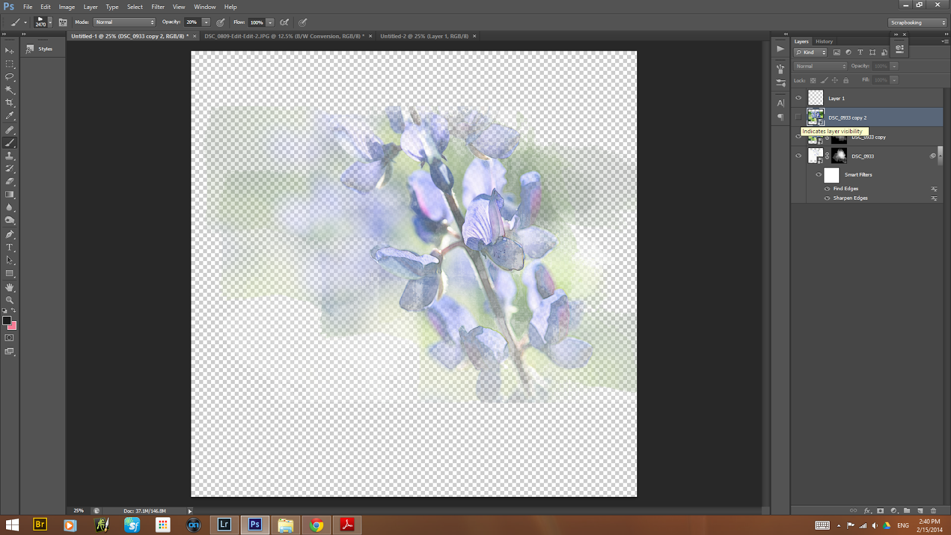Hide the DSC_0933 layer
951x535 pixels.
tap(798, 156)
